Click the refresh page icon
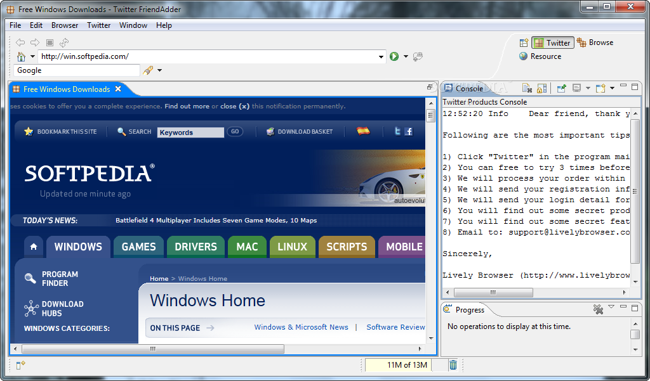 tap(64, 42)
